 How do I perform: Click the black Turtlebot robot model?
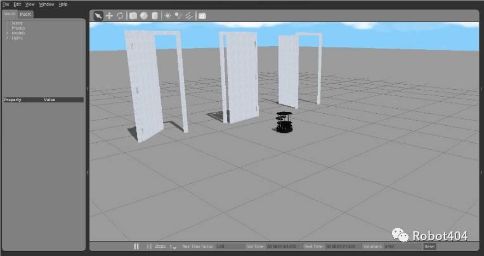tap(284, 122)
